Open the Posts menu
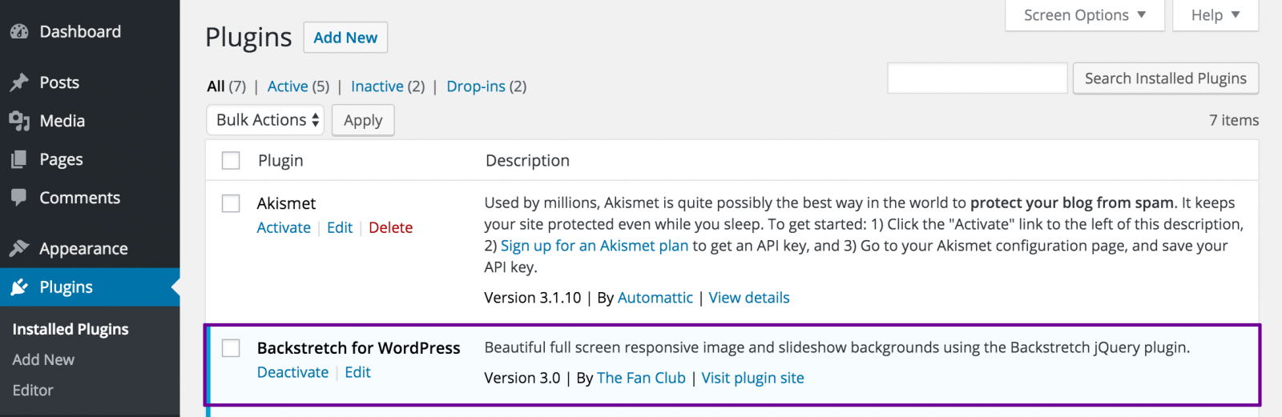The width and height of the screenshot is (1282, 417). point(90,82)
